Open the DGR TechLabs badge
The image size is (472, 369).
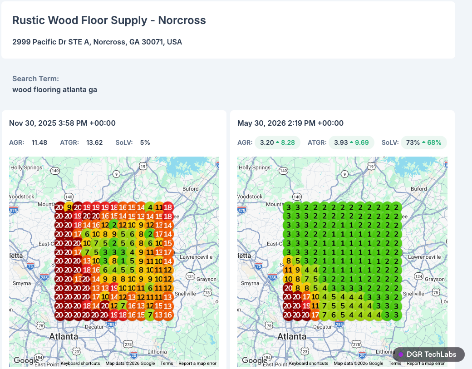click(x=428, y=354)
